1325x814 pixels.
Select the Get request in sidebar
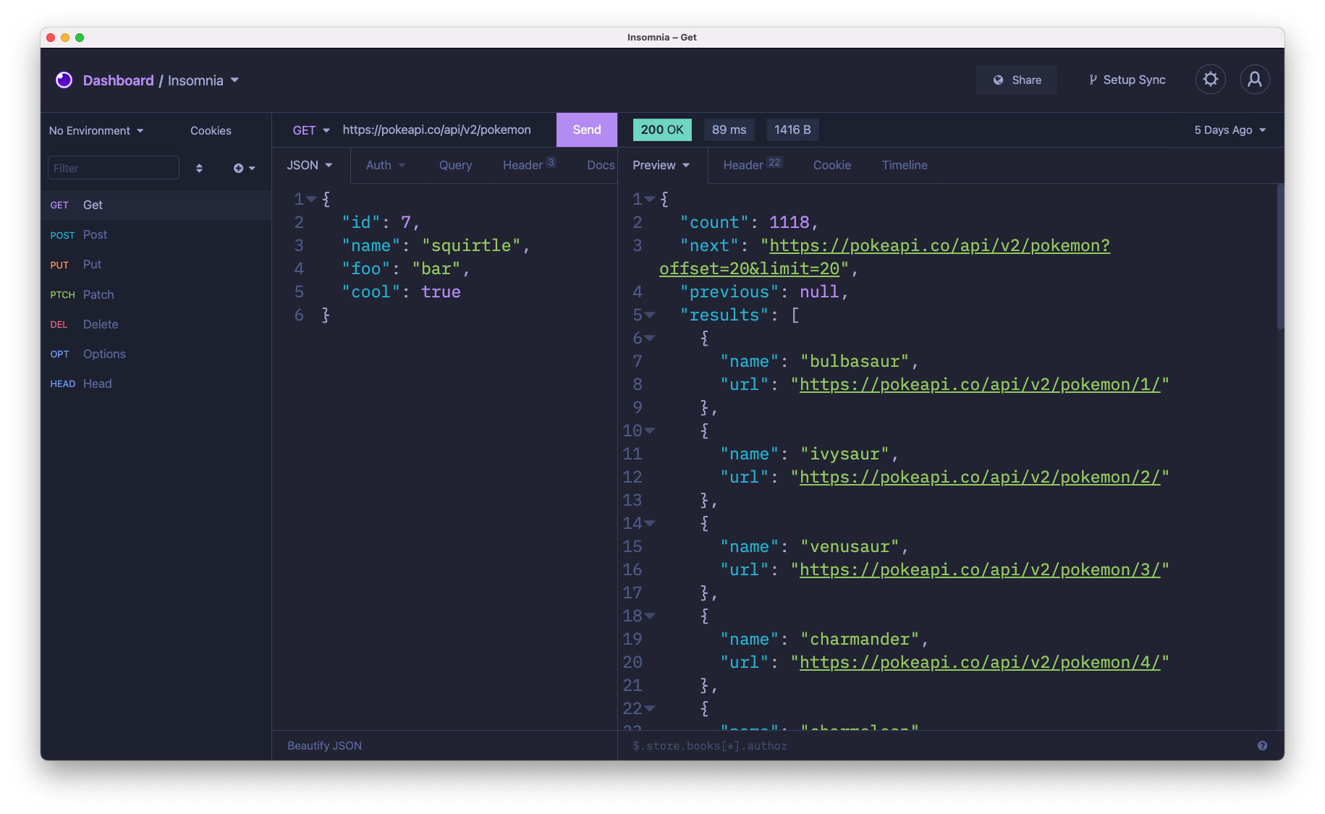click(x=156, y=205)
